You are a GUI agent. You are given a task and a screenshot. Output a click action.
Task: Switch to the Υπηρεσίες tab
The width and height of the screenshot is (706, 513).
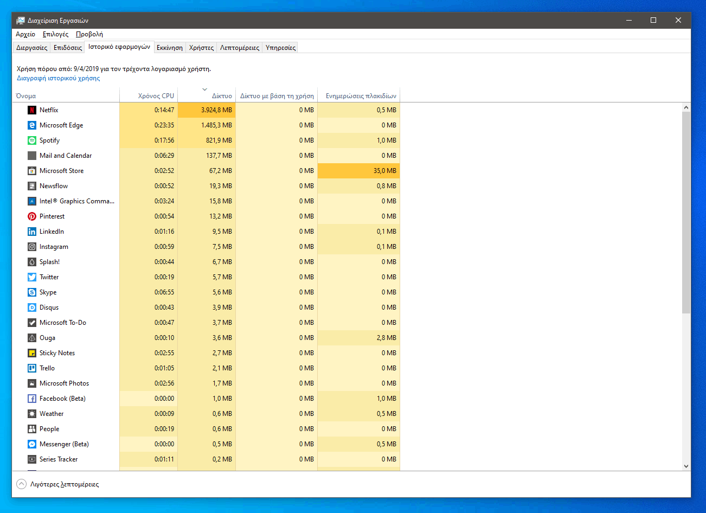pos(280,48)
